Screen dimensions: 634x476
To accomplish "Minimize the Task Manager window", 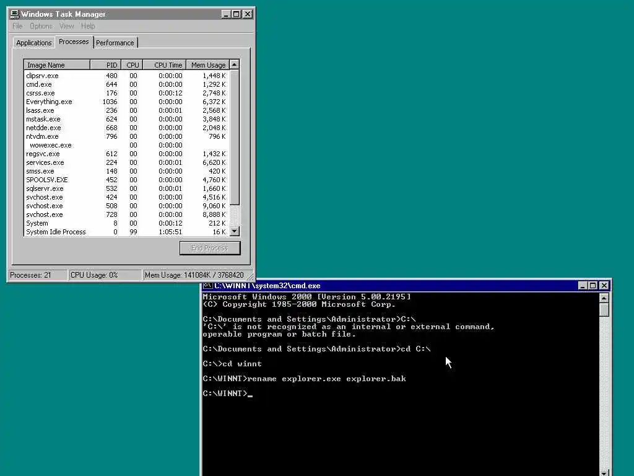I will (x=227, y=14).
